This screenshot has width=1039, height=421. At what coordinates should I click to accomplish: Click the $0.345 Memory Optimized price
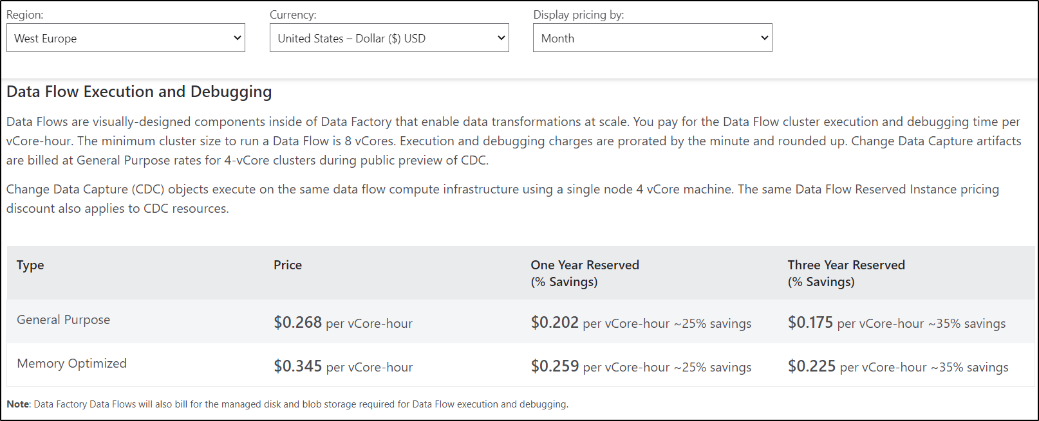298,366
